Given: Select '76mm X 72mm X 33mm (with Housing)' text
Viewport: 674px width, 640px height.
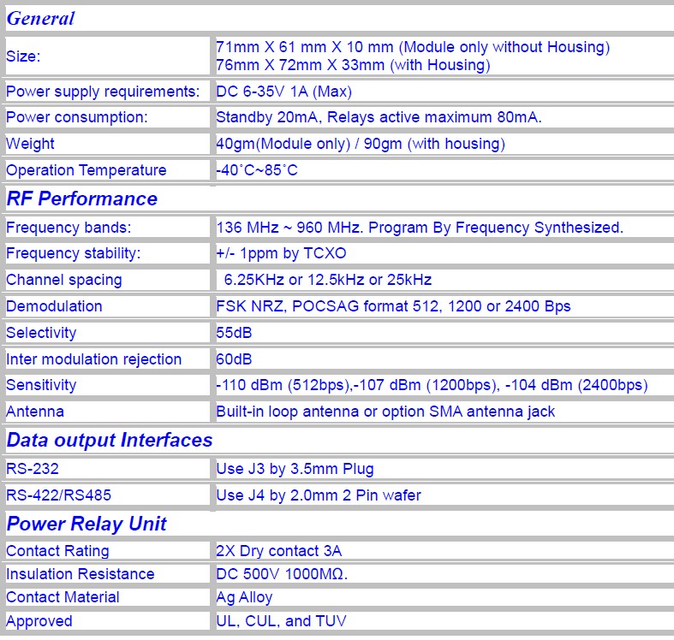Looking at the screenshot, I should click(x=353, y=65).
